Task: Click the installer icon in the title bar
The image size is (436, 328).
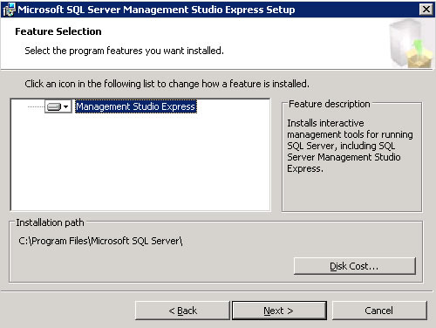Action: tap(9, 10)
